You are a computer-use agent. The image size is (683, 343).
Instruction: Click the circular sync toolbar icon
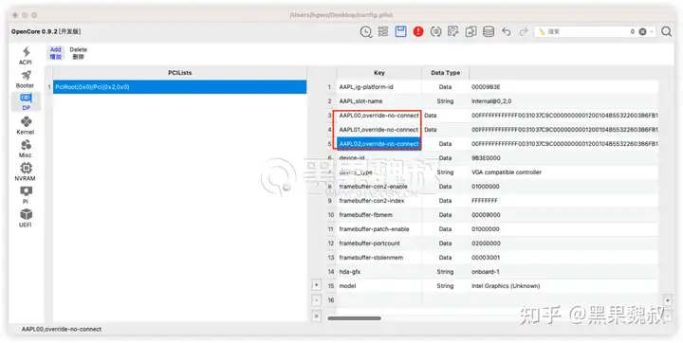[435, 31]
